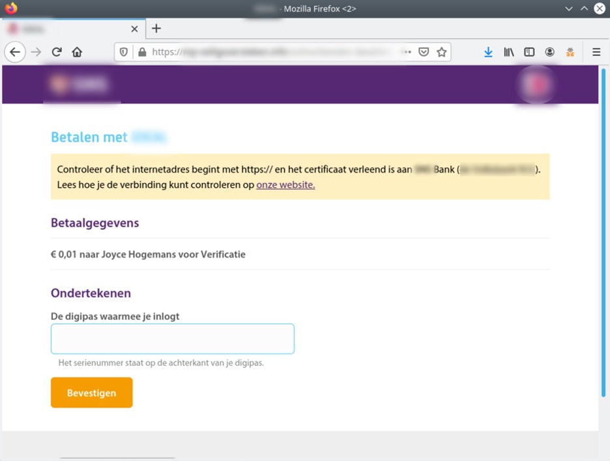610x461 pixels.
Task: Open the 'onze website' link
Action: [x=285, y=184]
